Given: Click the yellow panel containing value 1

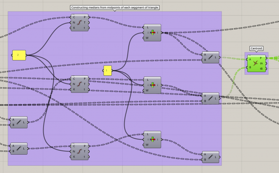Looking at the screenshot, I should click(107, 70).
